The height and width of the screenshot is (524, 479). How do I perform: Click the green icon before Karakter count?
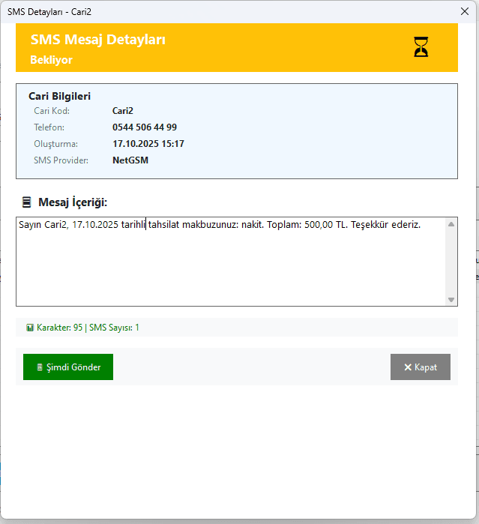tap(30, 328)
